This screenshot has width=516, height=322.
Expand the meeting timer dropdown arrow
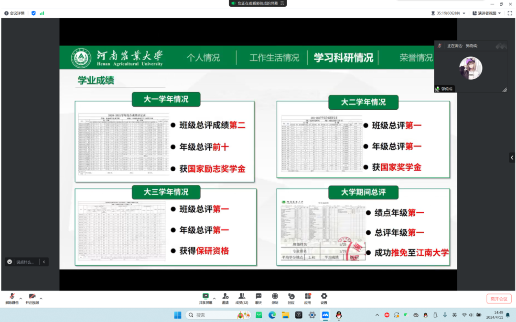[464, 13]
